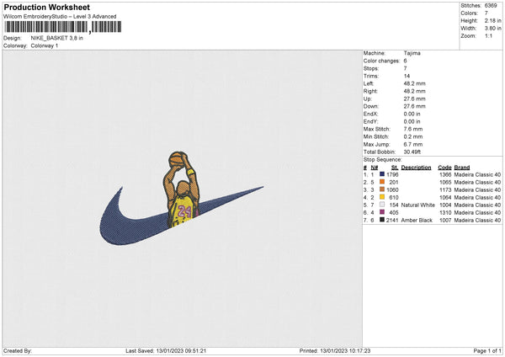Click the "Created By:" footer label
The width and height of the screenshot is (505, 357).
(x=18, y=351)
